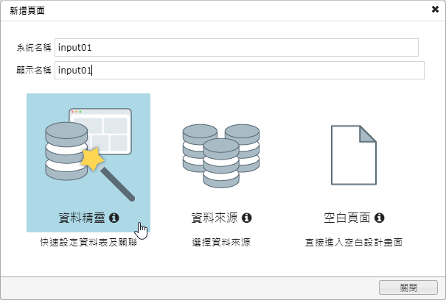Click the 空白頁面 blank document illustration
Screen dimensions: 446x300
pyautogui.click(x=354, y=154)
